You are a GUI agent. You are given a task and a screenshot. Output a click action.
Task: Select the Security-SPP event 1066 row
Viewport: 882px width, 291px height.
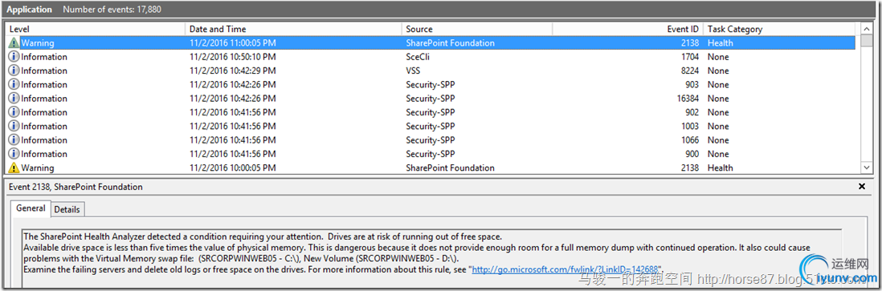point(431,139)
